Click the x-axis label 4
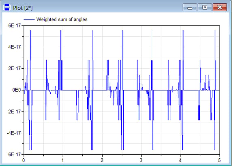 [x=180, y=160]
